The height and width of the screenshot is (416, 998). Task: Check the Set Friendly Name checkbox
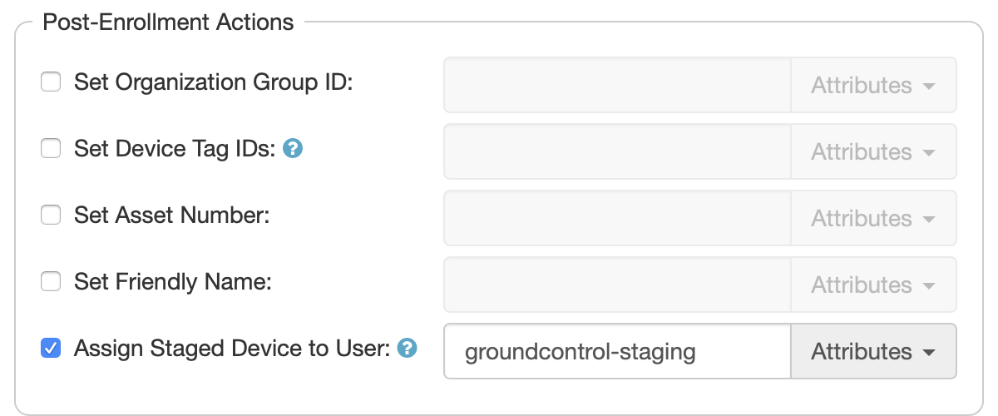tap(52, 282)
